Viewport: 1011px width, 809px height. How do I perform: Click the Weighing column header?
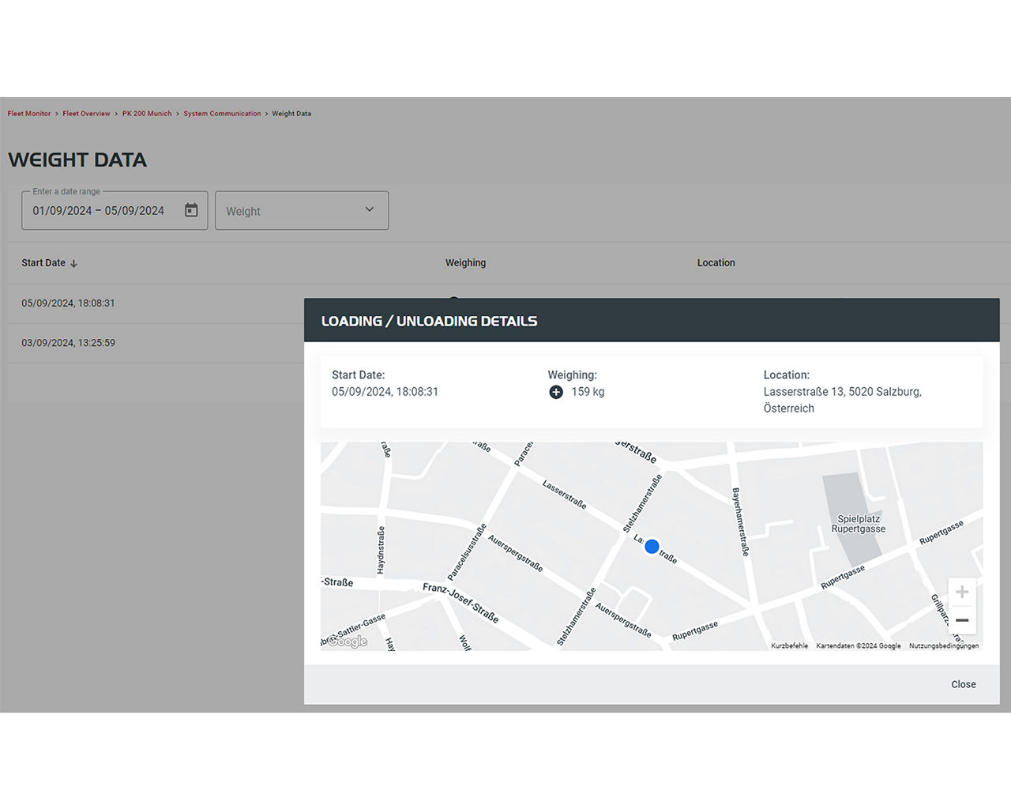tap(465, 263)
